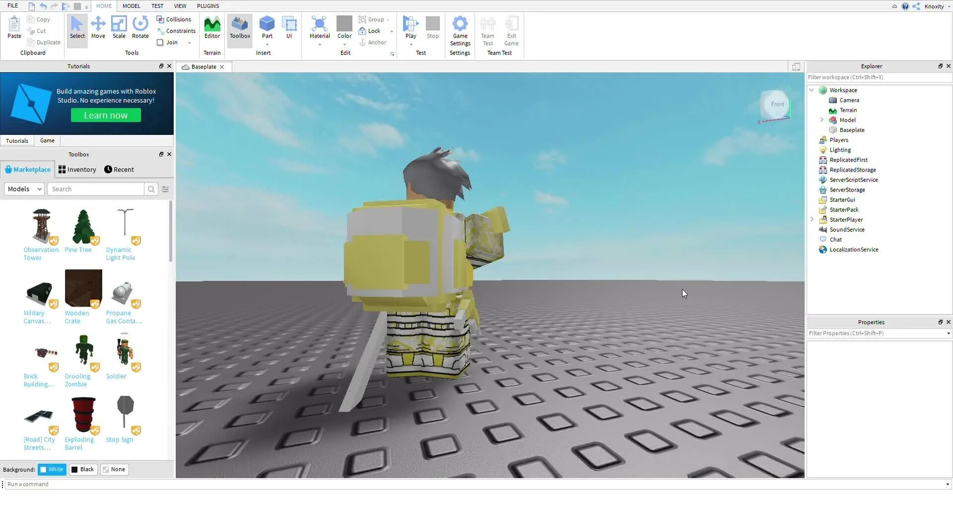Viewport: 953px width, 506px height.
Task: Open the command bar history dropdown
Action: click(947, 485)
